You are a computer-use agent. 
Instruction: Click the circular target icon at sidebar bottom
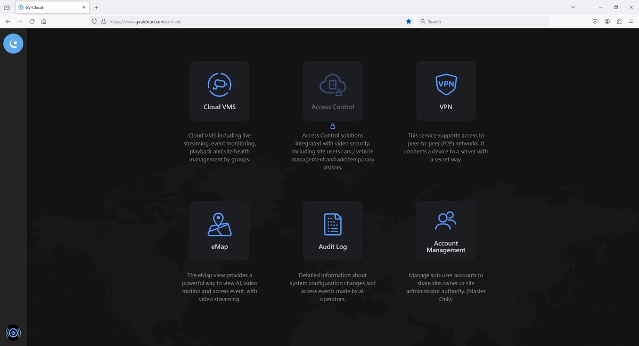click(x=13, y=333)
